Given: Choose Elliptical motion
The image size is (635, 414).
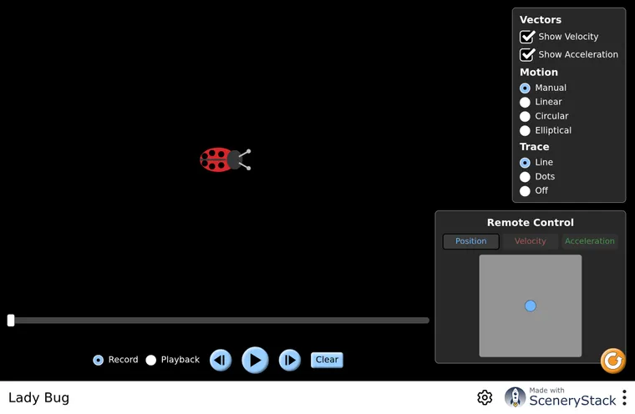Looking at the screenshot, I should coord(525,130).
